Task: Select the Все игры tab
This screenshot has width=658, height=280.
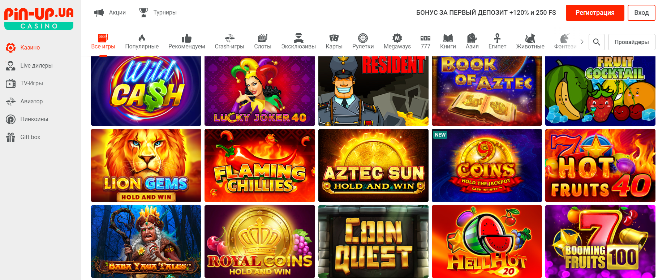Action: tap(103, 42)
